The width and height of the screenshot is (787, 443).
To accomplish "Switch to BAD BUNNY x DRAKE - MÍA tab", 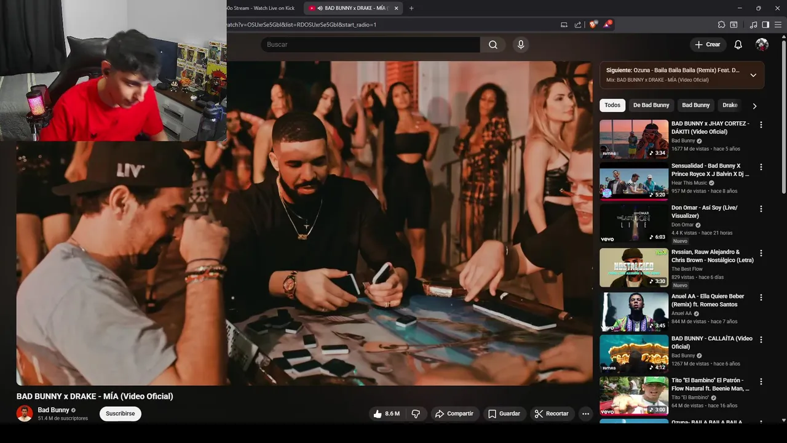I will click(354, 8).
